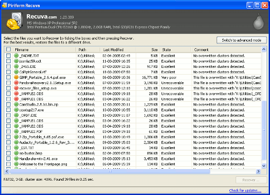Image resolution: width=270 pixels, height=195 pixels.
Task: Click the green status icon for iso-buster.bmp
Action: coord(16,153)
